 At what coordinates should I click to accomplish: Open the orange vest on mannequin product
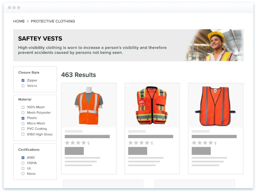pyautogui.click(x=89, y=105)
